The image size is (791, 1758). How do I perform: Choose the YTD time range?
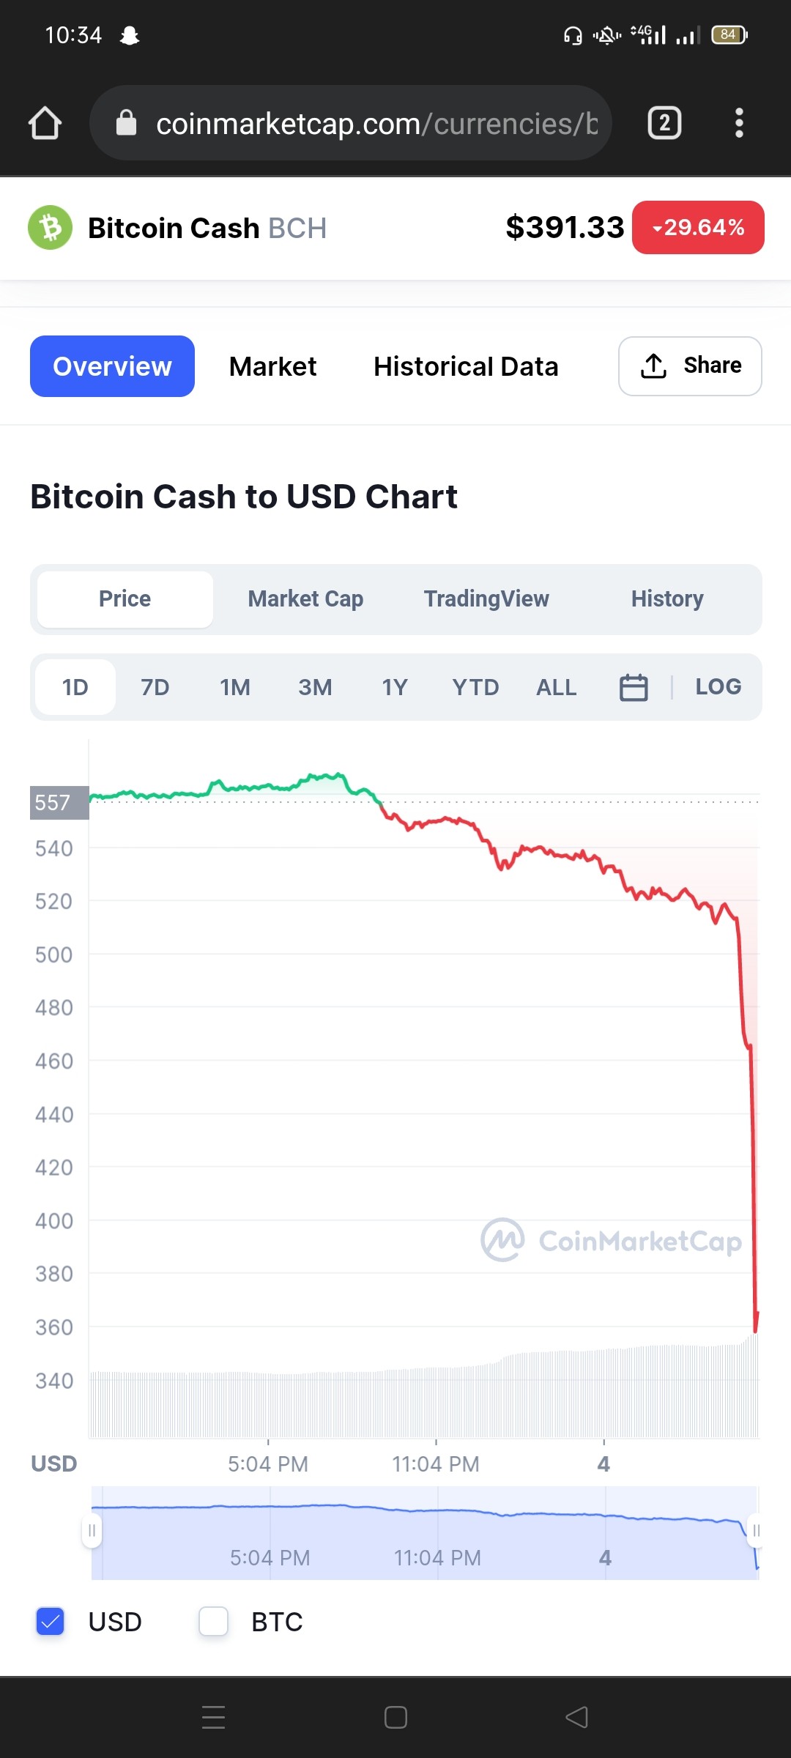click(x=475, y=687)
